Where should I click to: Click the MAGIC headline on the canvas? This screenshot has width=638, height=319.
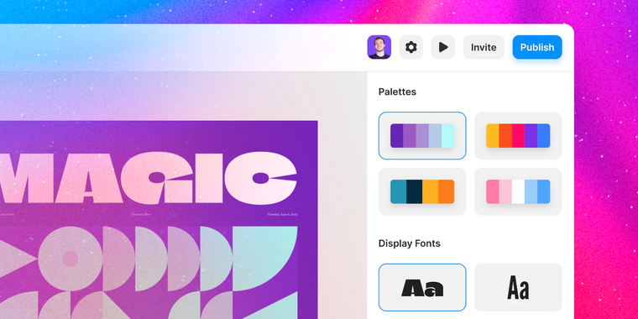click(x=148, y=177)
